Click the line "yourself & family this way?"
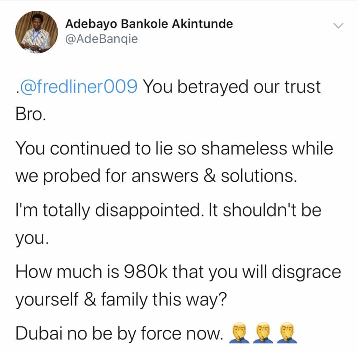 click(x=121, y=300)
